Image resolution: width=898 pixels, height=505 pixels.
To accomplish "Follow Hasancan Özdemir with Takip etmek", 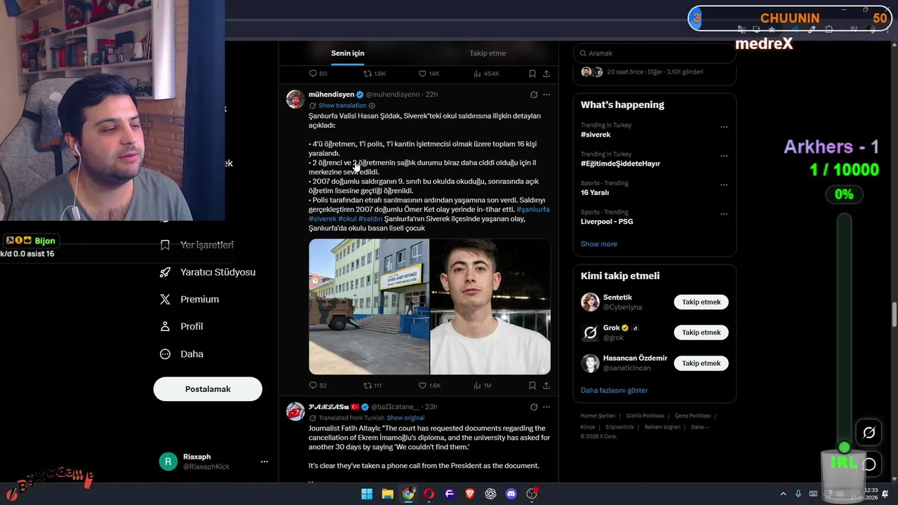I will pos(702,363).
